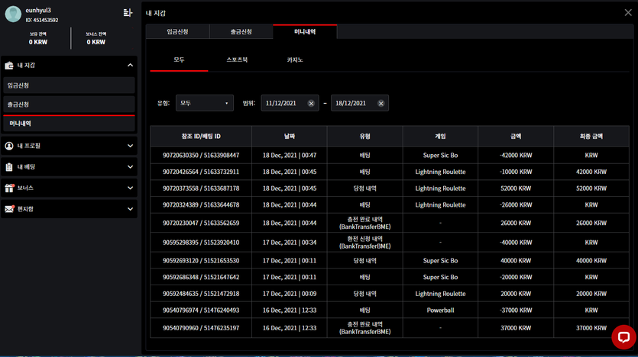Click the 최종 금액 column header
638x357 pixels.
(591, 137)
